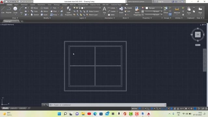Switch to the Annotate ribbon tab
The width and height of the screenshot is (208, 117).
click(x=24, y=5)
